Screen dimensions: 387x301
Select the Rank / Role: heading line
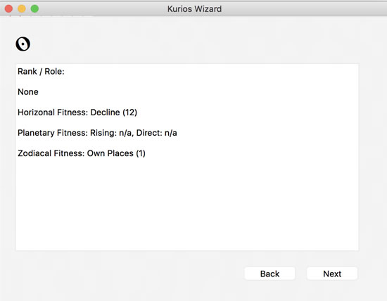(41, 71)
